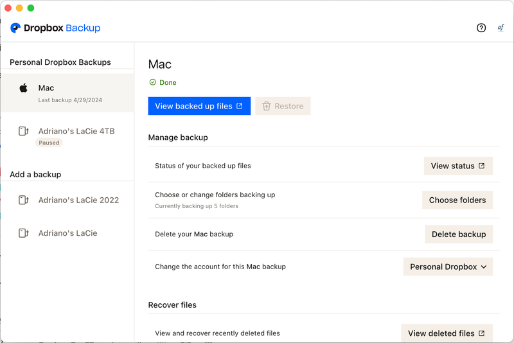Screen dimensions: 514x343
Task: Click the Dropbox Backup logo icon
Action: coord(15,28)
